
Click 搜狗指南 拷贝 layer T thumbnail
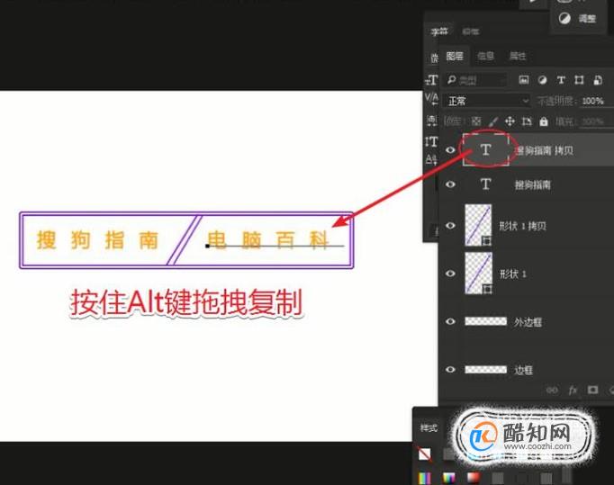point(485,149)
